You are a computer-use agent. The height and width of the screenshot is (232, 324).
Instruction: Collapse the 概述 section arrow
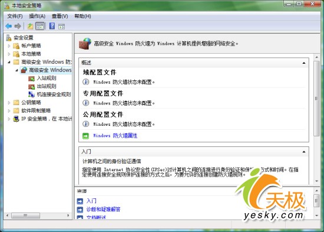click(x=304, y=63)
